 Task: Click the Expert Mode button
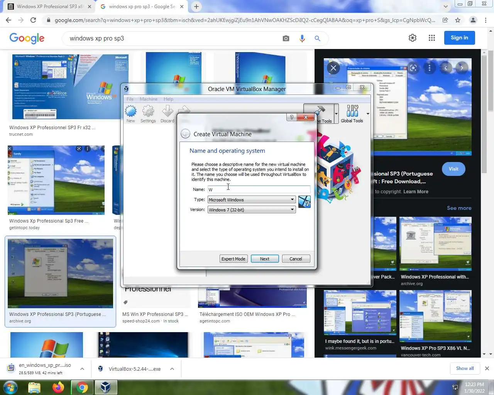233,259
